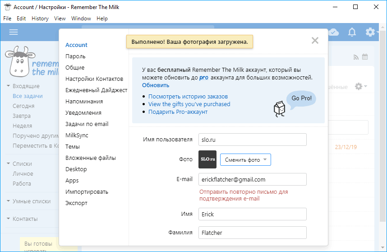Collapse the Входящие section

point(8,86)
